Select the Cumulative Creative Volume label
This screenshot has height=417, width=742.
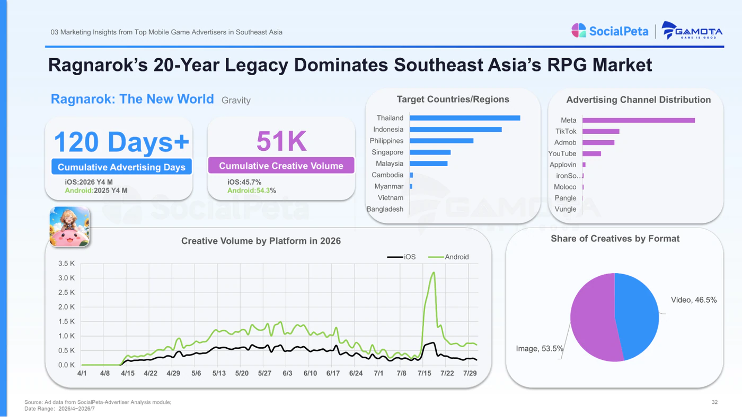click(281, 166)
